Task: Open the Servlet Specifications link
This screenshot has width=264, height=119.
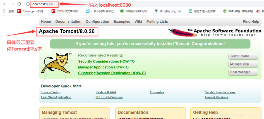Action: point(220,92)
